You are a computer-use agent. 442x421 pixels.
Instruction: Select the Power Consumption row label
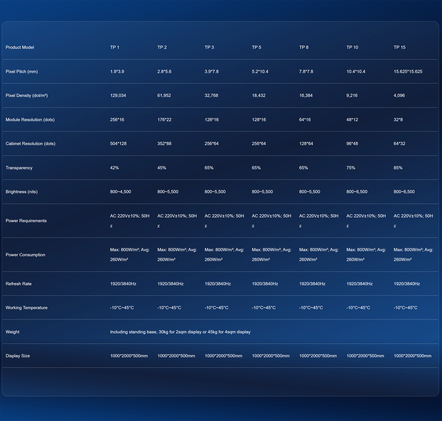(25, 255)
